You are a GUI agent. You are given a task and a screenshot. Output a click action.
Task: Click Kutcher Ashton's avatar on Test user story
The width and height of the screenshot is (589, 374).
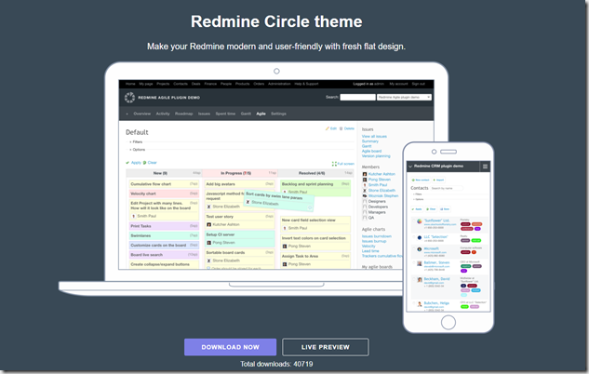click(x=208, y=224)
